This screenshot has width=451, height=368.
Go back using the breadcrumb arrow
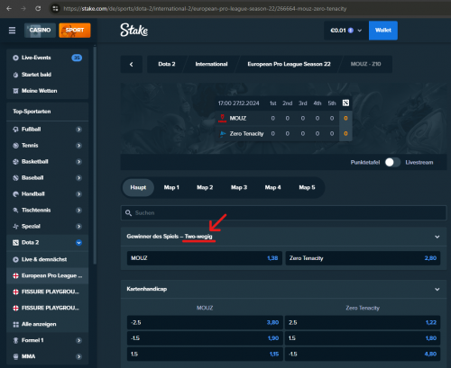pyautogui.click(x=132, y=64)
